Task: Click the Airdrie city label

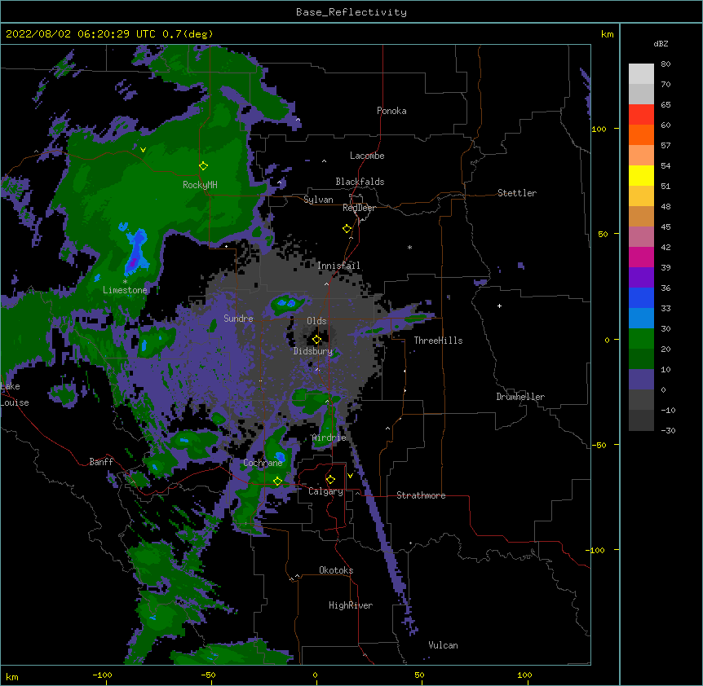Action: [x=329, y=438]
